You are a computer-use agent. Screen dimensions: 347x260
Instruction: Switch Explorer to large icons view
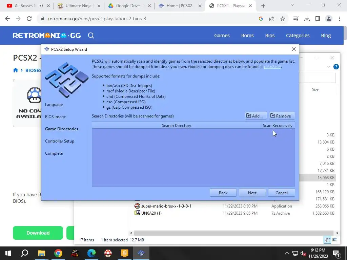tap(335, 240)
